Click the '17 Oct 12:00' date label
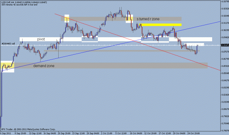The width and height of the screenshot is (229, 135). pyautogui.click(x=165, y=133)
